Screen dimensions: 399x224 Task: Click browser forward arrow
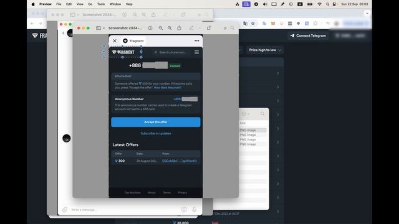click(x=41, y=24)
